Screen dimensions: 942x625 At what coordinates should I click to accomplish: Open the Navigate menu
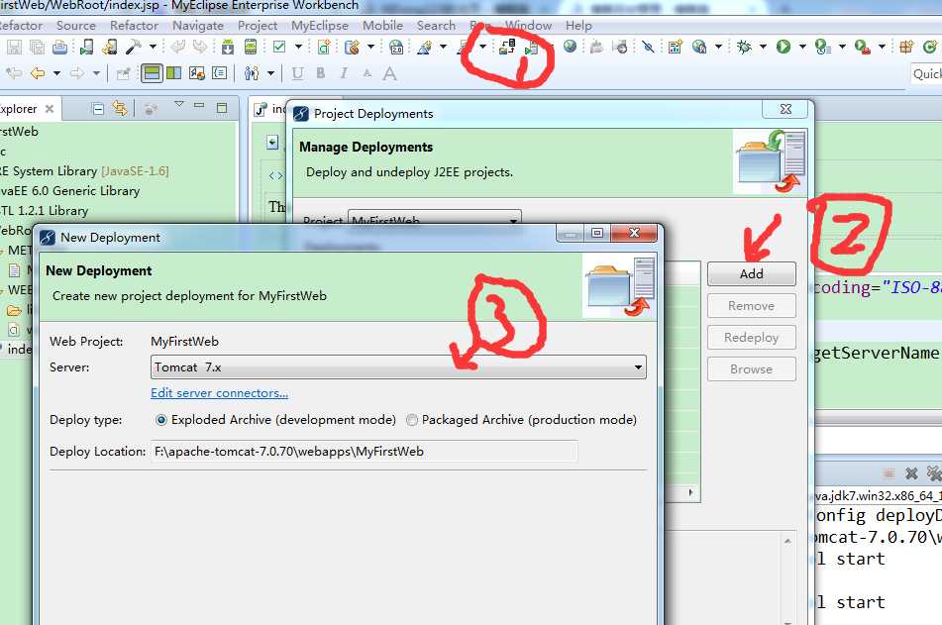(x=198, y=26)
